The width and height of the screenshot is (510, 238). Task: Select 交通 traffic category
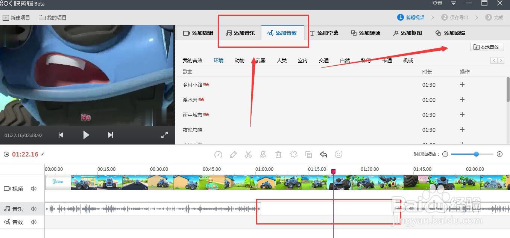coord(324,60)
